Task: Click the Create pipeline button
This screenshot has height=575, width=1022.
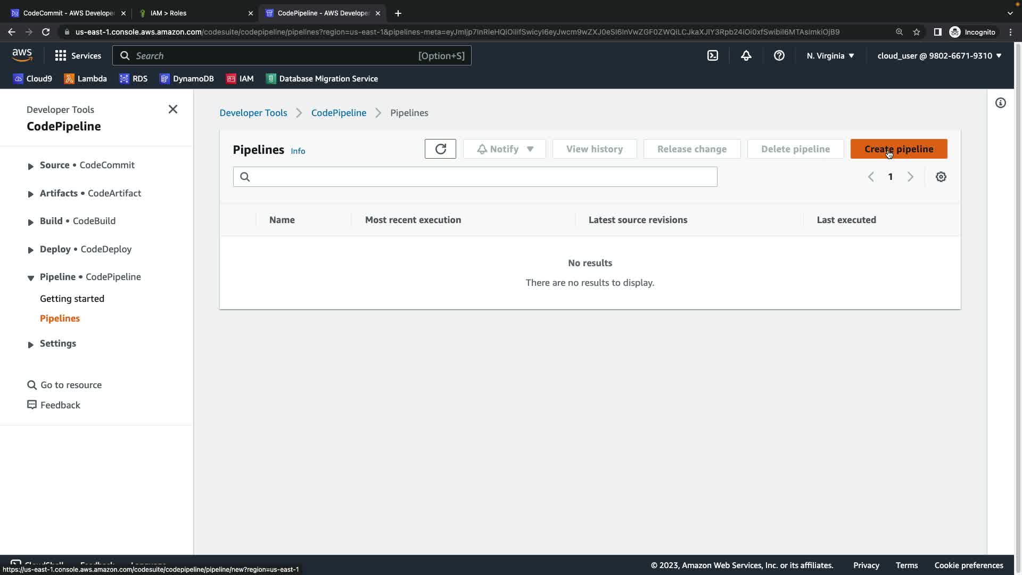Action: click(899, 149)
